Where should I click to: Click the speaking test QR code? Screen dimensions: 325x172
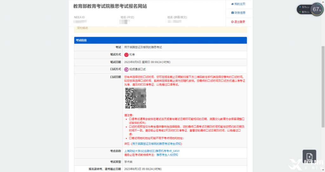click(x=136, y=98)
